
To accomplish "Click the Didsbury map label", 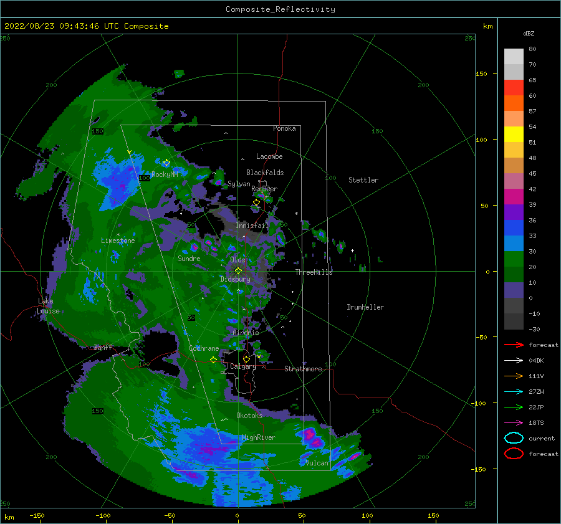I will pyautogui.click(x=235, y=279).
